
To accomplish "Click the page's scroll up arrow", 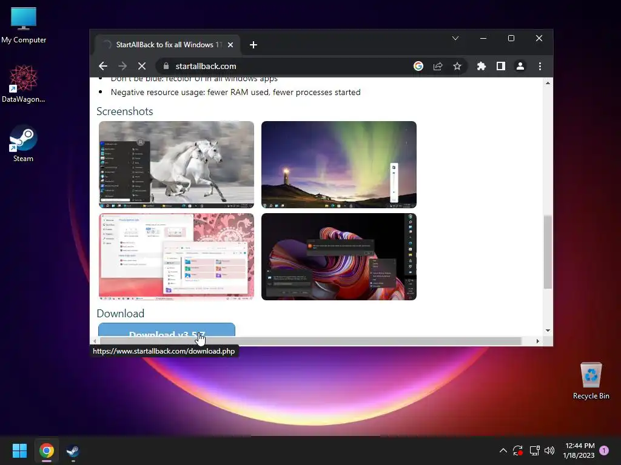I will pos(548,82).
